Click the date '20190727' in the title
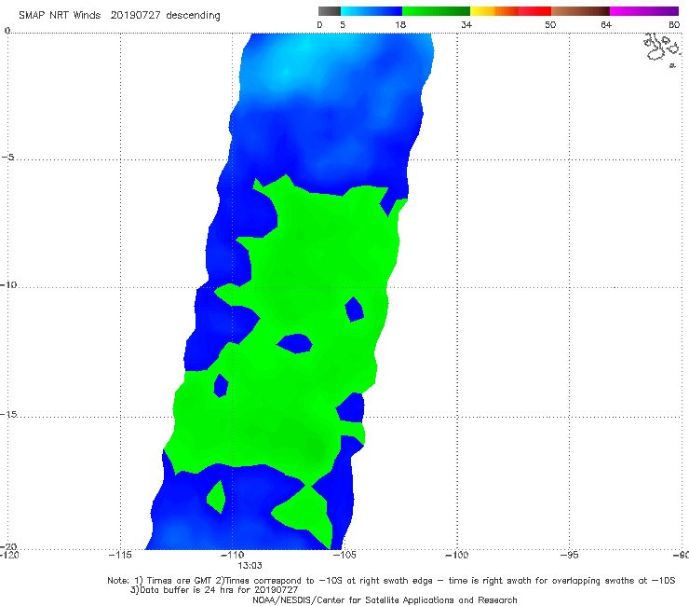Screen dimensions: 689x606 [x=135, y=16]
